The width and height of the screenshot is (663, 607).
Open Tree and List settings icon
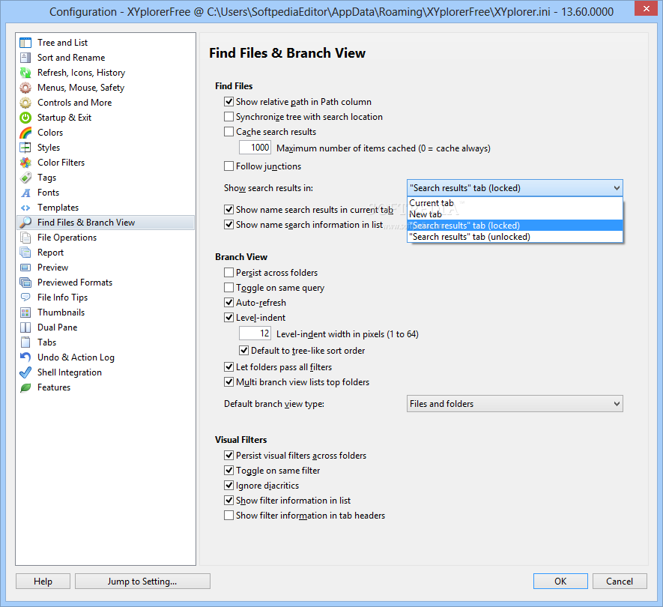point(25,43)
